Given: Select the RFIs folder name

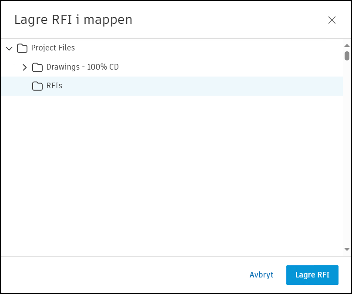Looking at the screenshot, I should pos(54,86).
